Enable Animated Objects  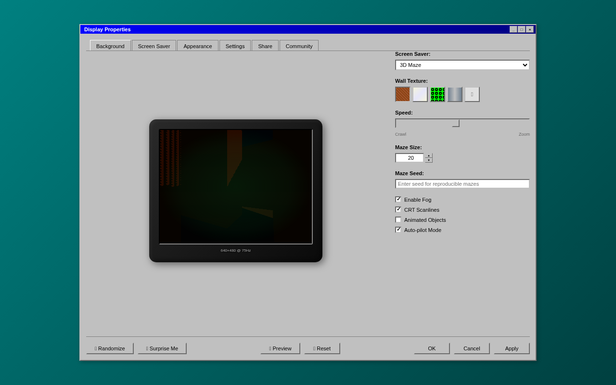coord(398,219)
